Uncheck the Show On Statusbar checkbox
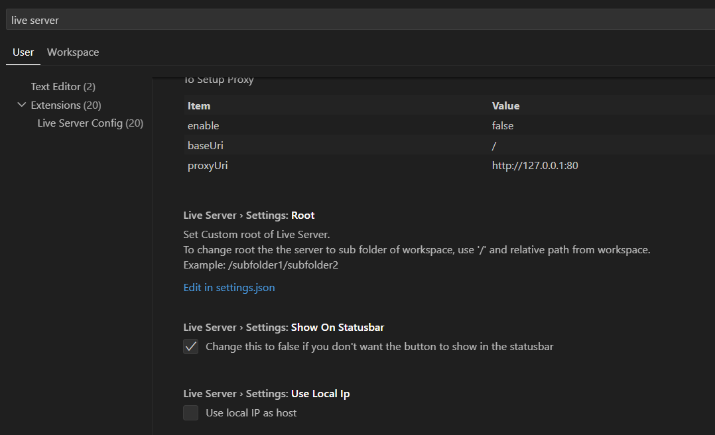Screen dimensions: 715x435 (190, 347)
